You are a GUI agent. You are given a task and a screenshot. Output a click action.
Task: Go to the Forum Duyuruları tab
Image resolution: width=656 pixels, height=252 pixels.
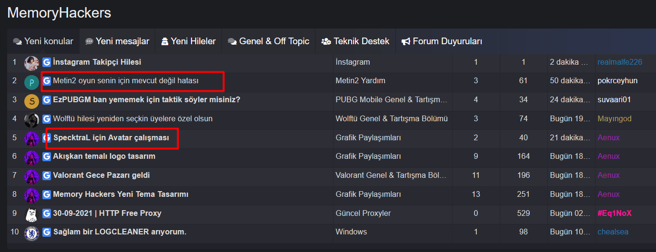click(442, 41)
